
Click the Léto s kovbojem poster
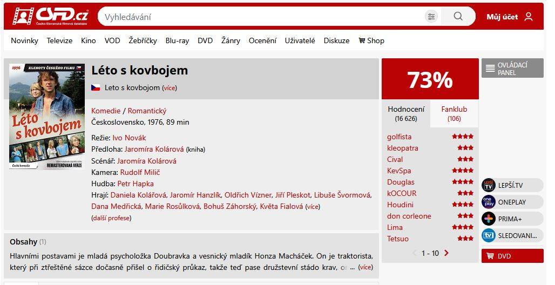[x=47, y=117]
